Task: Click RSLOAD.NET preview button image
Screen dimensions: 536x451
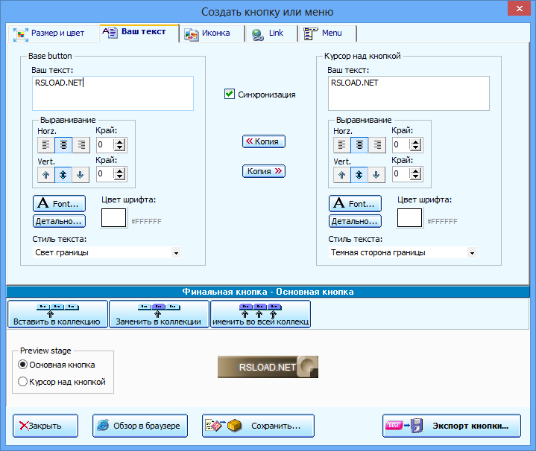Action: click(268, 367)
